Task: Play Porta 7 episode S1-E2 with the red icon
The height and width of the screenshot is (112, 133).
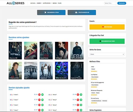Action: (x=78, y=95)
